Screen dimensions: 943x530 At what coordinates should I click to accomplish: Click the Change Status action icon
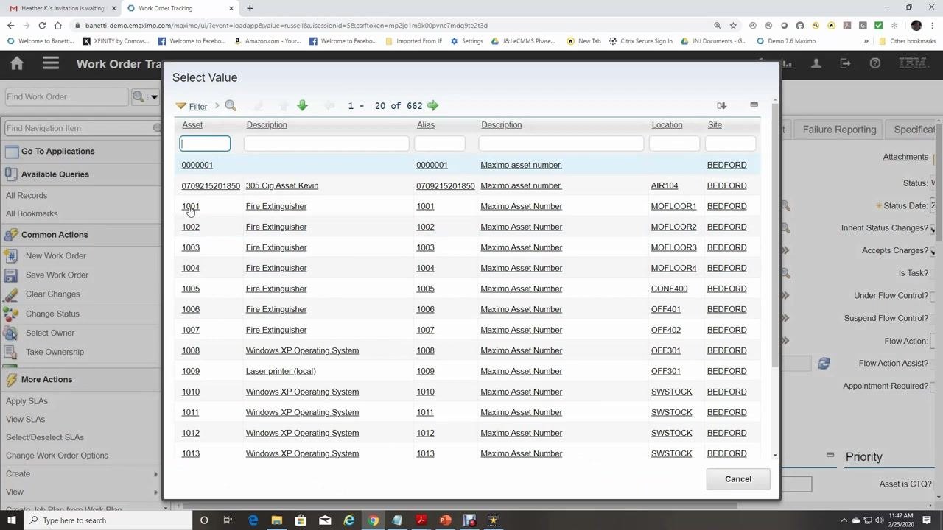[x=11, y=314]
